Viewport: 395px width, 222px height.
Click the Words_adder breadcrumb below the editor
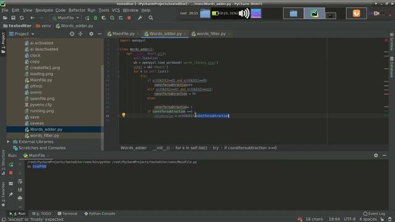[133, 148]
